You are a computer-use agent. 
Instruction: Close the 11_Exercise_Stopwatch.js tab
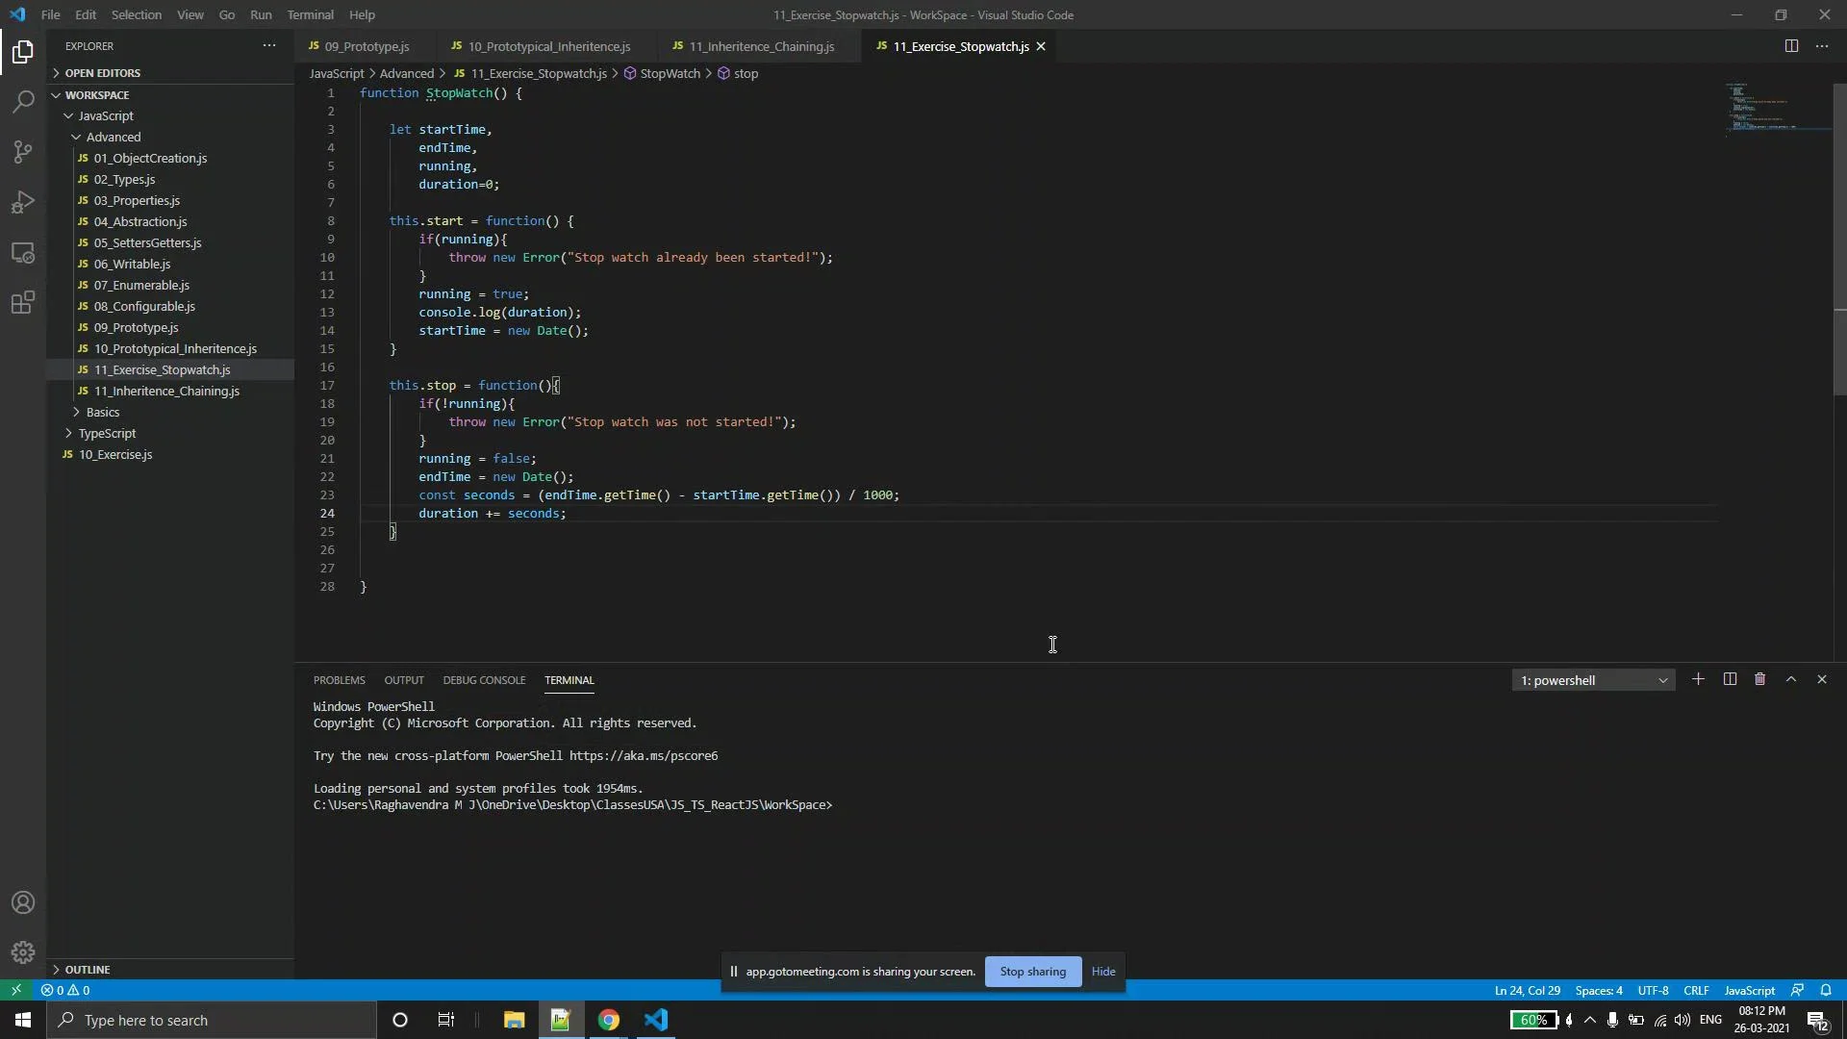(1041, 46)
